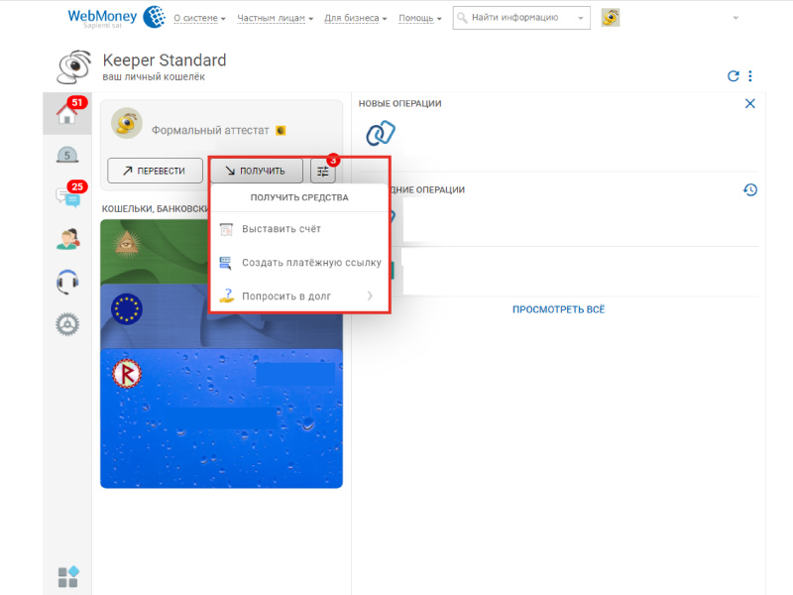
Task: Click the 'ПРОСМОТРЕТЬ ВСЁ' link
Action: (558, 309)
